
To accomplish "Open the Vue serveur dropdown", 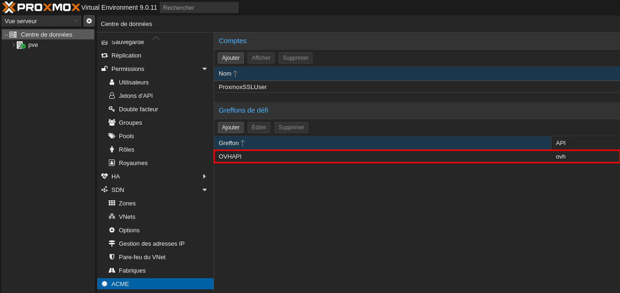I will pyautogui.click(x=41, y=21).
